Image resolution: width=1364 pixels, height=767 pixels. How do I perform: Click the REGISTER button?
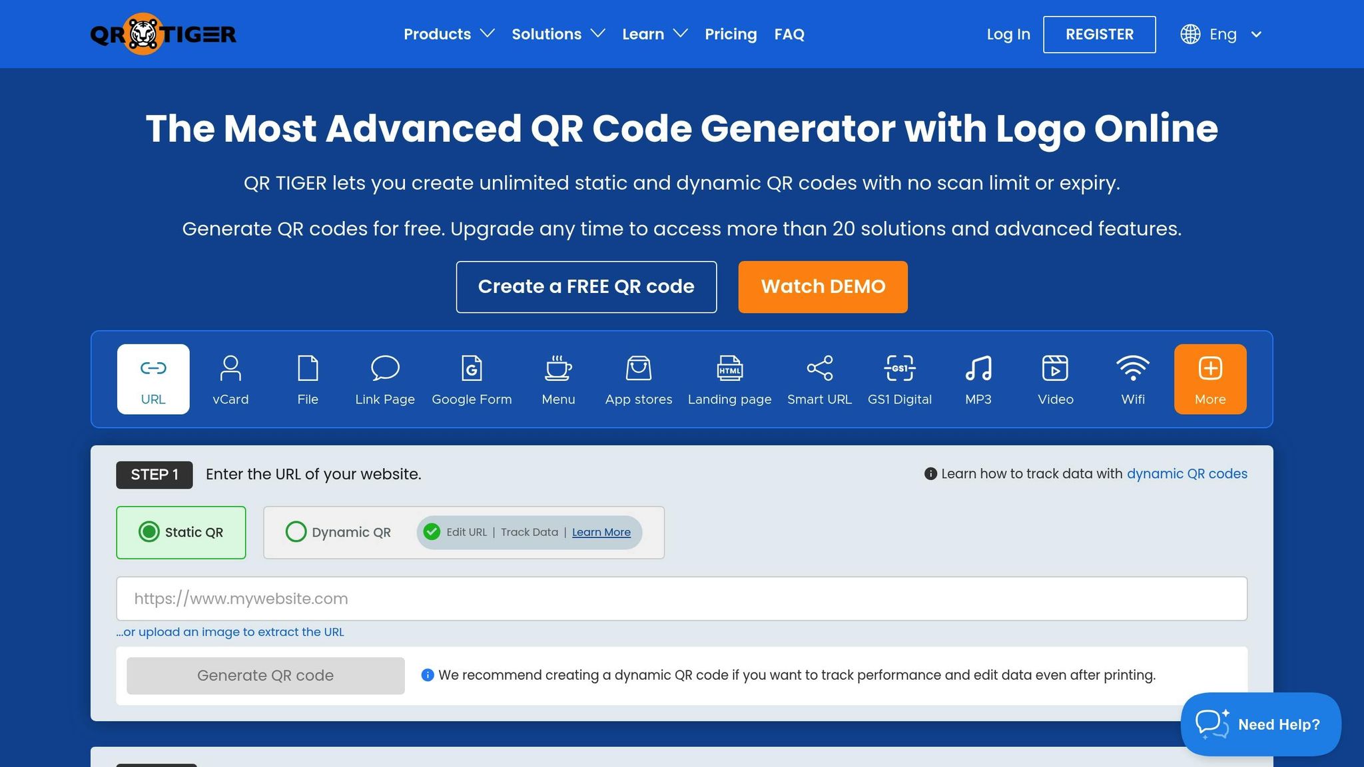tap(1100, 34)
